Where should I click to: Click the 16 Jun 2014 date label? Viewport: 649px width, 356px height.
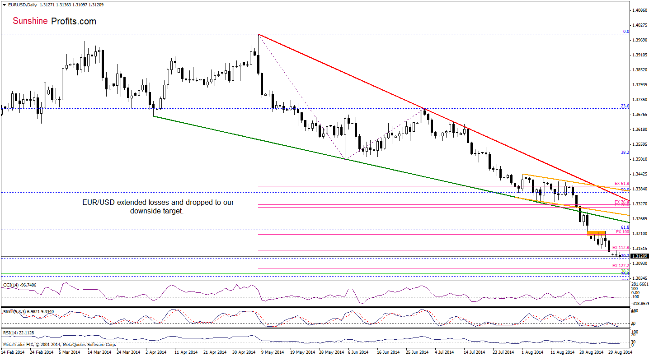[389, 352]
